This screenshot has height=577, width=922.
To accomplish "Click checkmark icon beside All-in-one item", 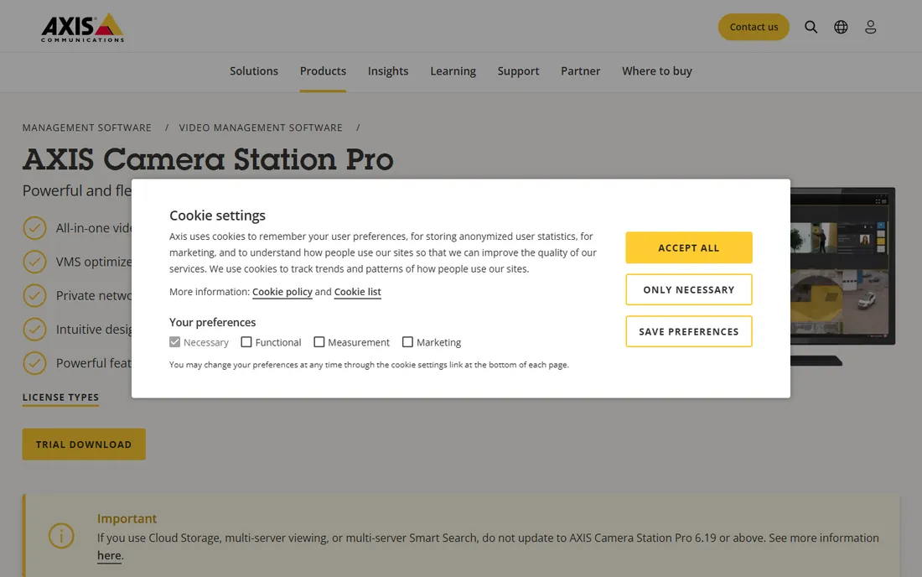I will [34, 228].
